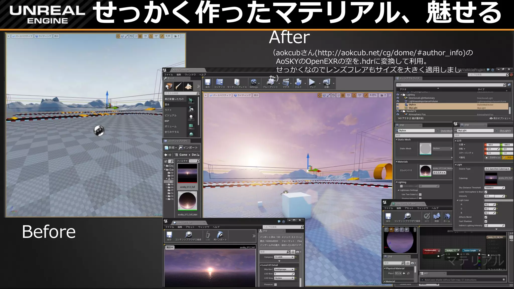Toggle Lower Hemisphere Is Black checkbox
The width and height of the screenshot is (514, 289).
tap(486, 192)
